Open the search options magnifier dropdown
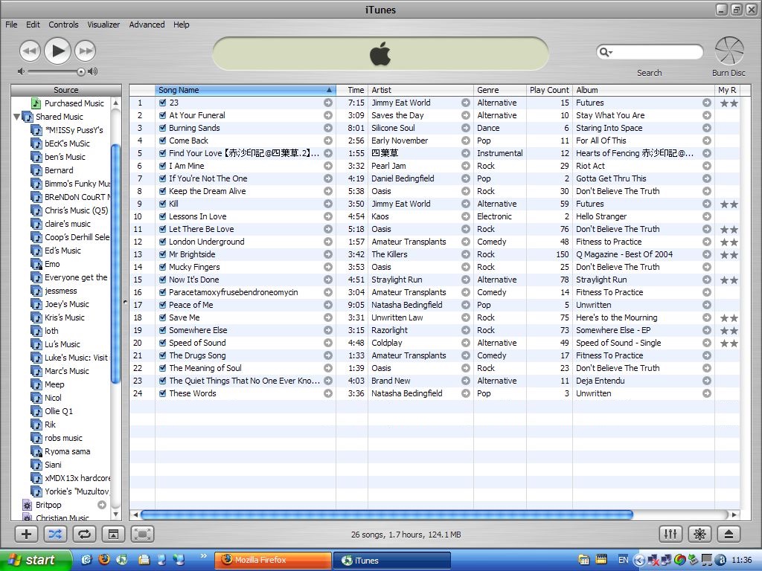The image size is (762, 571). (606, 51)
